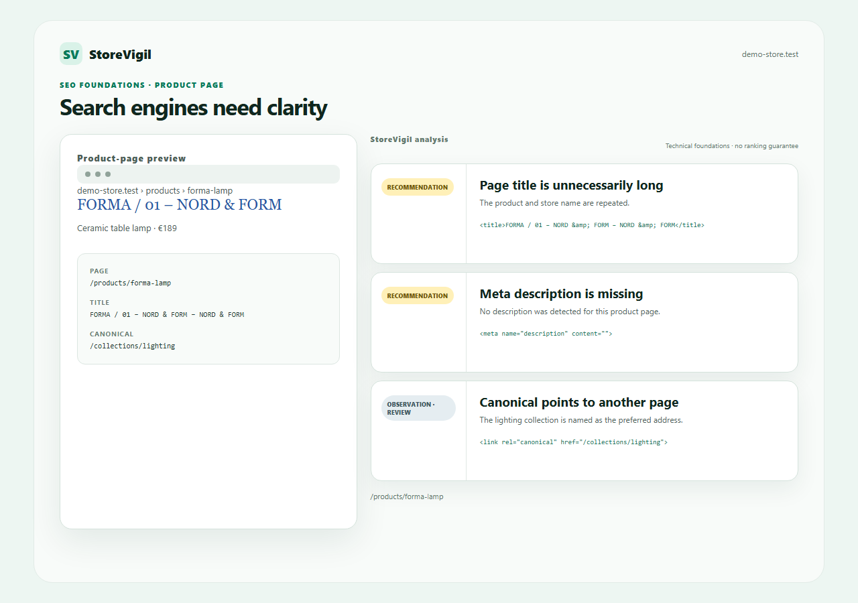Click the SV StoreVigil logo icon
Viewport: 858px width, 603px height.
[x=71, y=54]
